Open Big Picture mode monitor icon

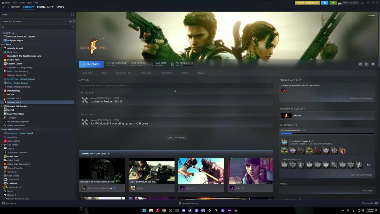[362, 3]
